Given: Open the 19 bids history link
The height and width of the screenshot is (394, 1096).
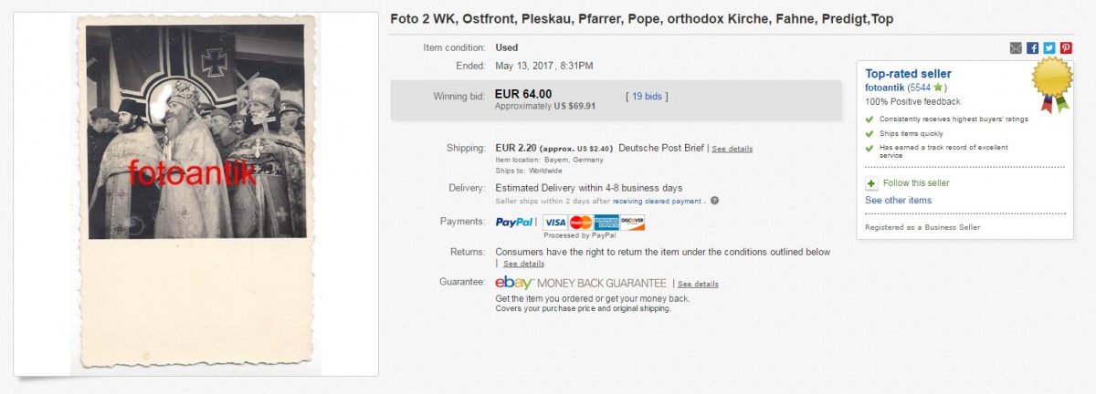Looking at the screenshot, I should tap(647, 95).
